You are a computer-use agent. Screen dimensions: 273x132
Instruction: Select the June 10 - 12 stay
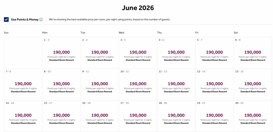138,84
